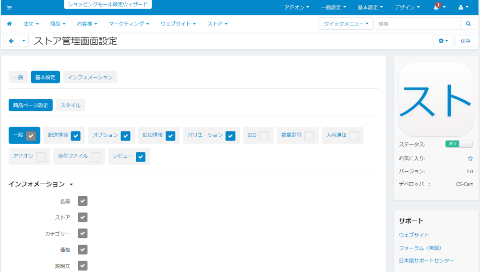This screenshot has width=480, height=272.
Task: Click the developer name CS-Cart
Action: point(464,184)
